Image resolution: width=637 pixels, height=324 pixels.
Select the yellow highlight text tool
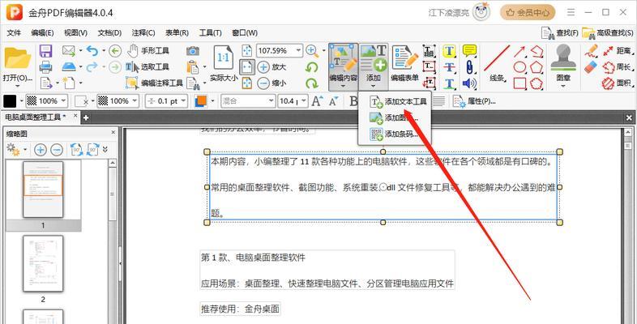pos(449,51)
